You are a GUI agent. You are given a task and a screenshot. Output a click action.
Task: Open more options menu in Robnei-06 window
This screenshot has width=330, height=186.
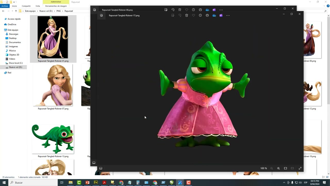pyautogui.click(x=221, y=10)
